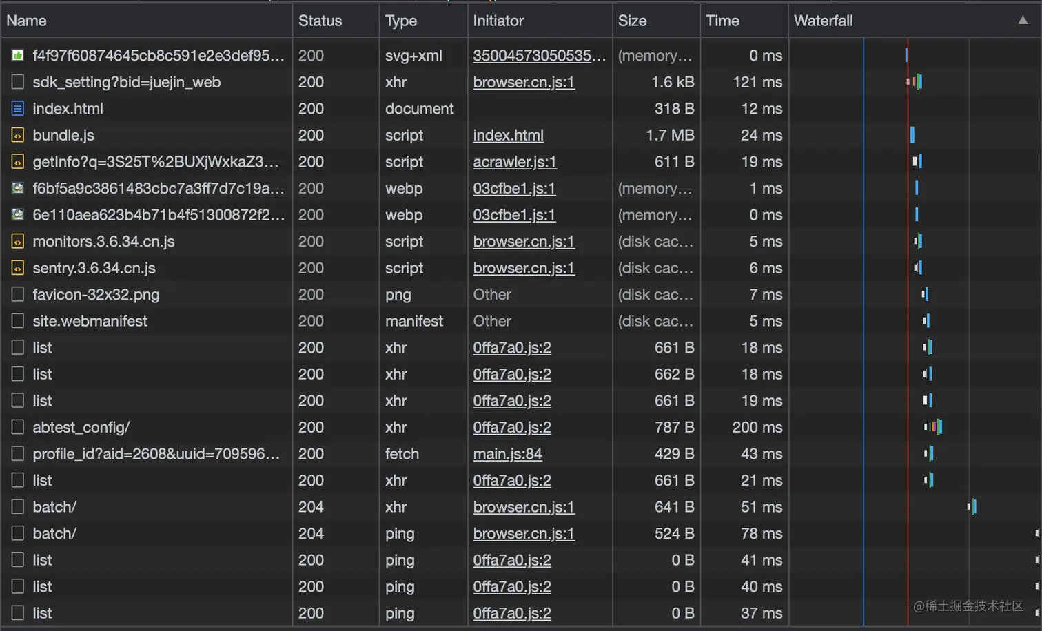Click the waterfall bar of the abtest_config/ request
This screenshot has width=1042, height=631.
point(933,427)
